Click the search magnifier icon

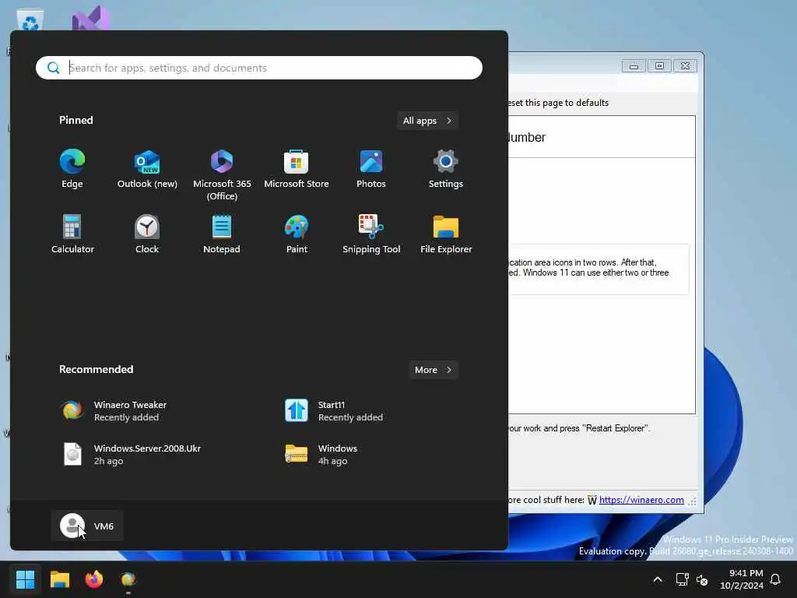(x=54, y=68)
